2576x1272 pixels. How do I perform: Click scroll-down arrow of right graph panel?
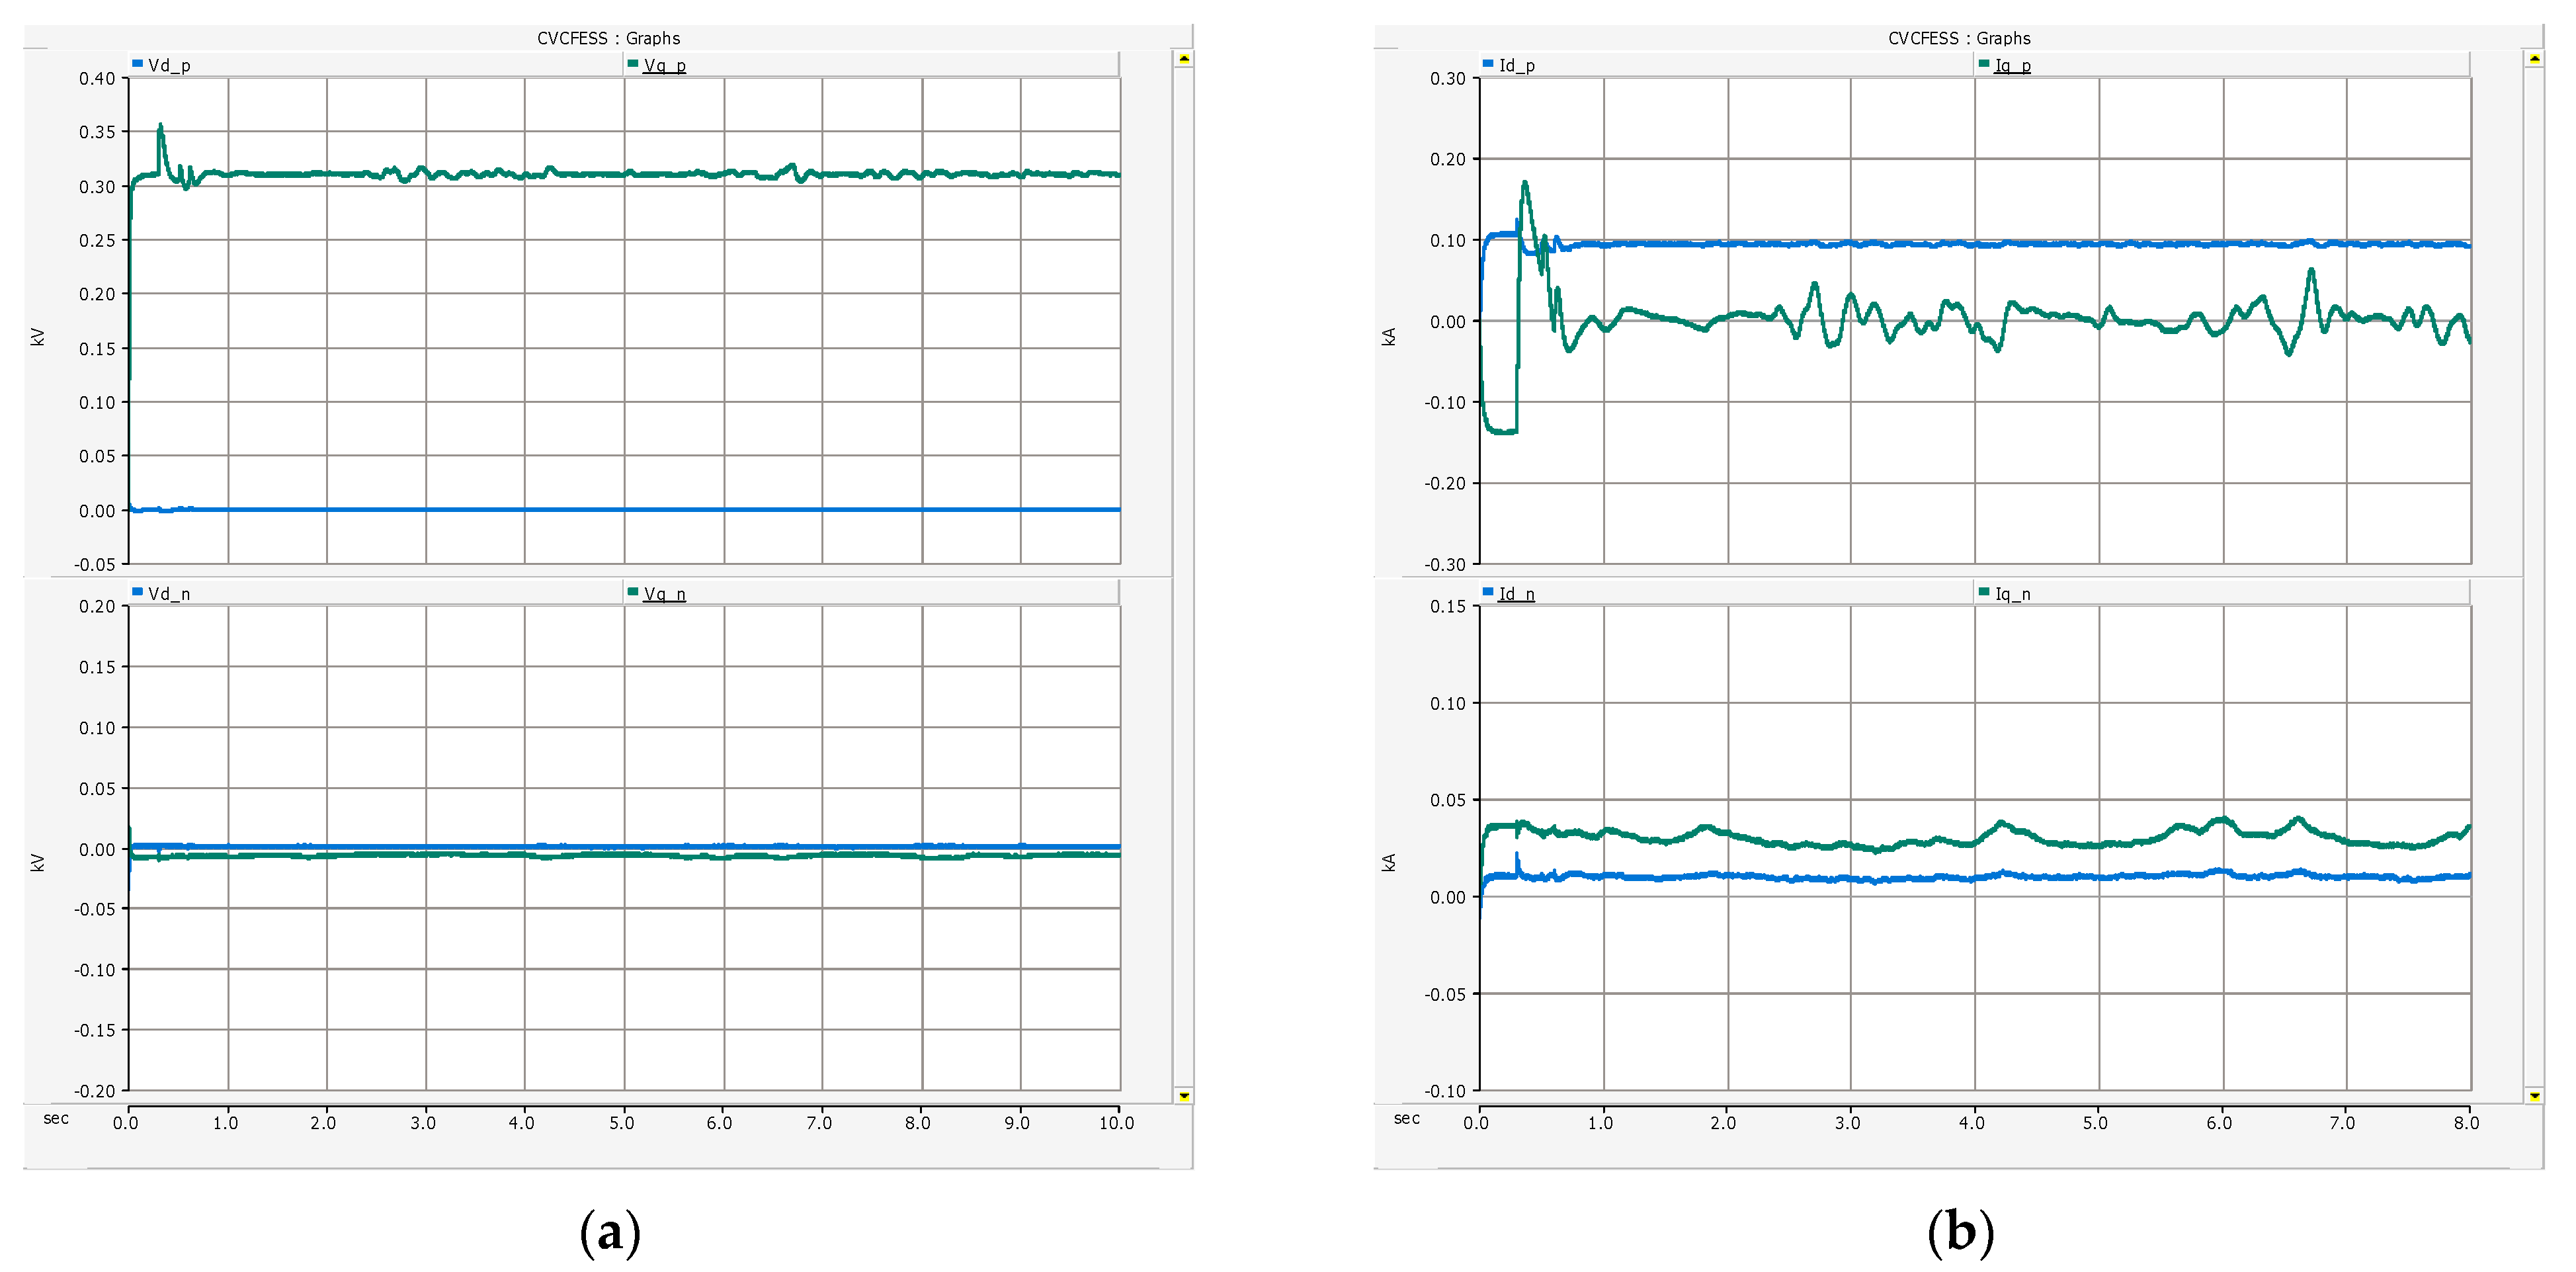pos(2534,1096)
